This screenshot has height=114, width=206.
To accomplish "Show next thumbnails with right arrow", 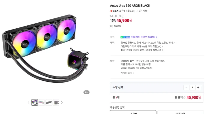I will 62,102.
